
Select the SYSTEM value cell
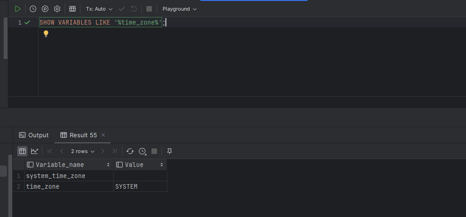tap(140, 186)
